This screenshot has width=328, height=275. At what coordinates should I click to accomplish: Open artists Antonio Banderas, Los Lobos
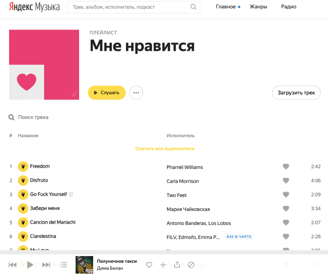point(199,223)
